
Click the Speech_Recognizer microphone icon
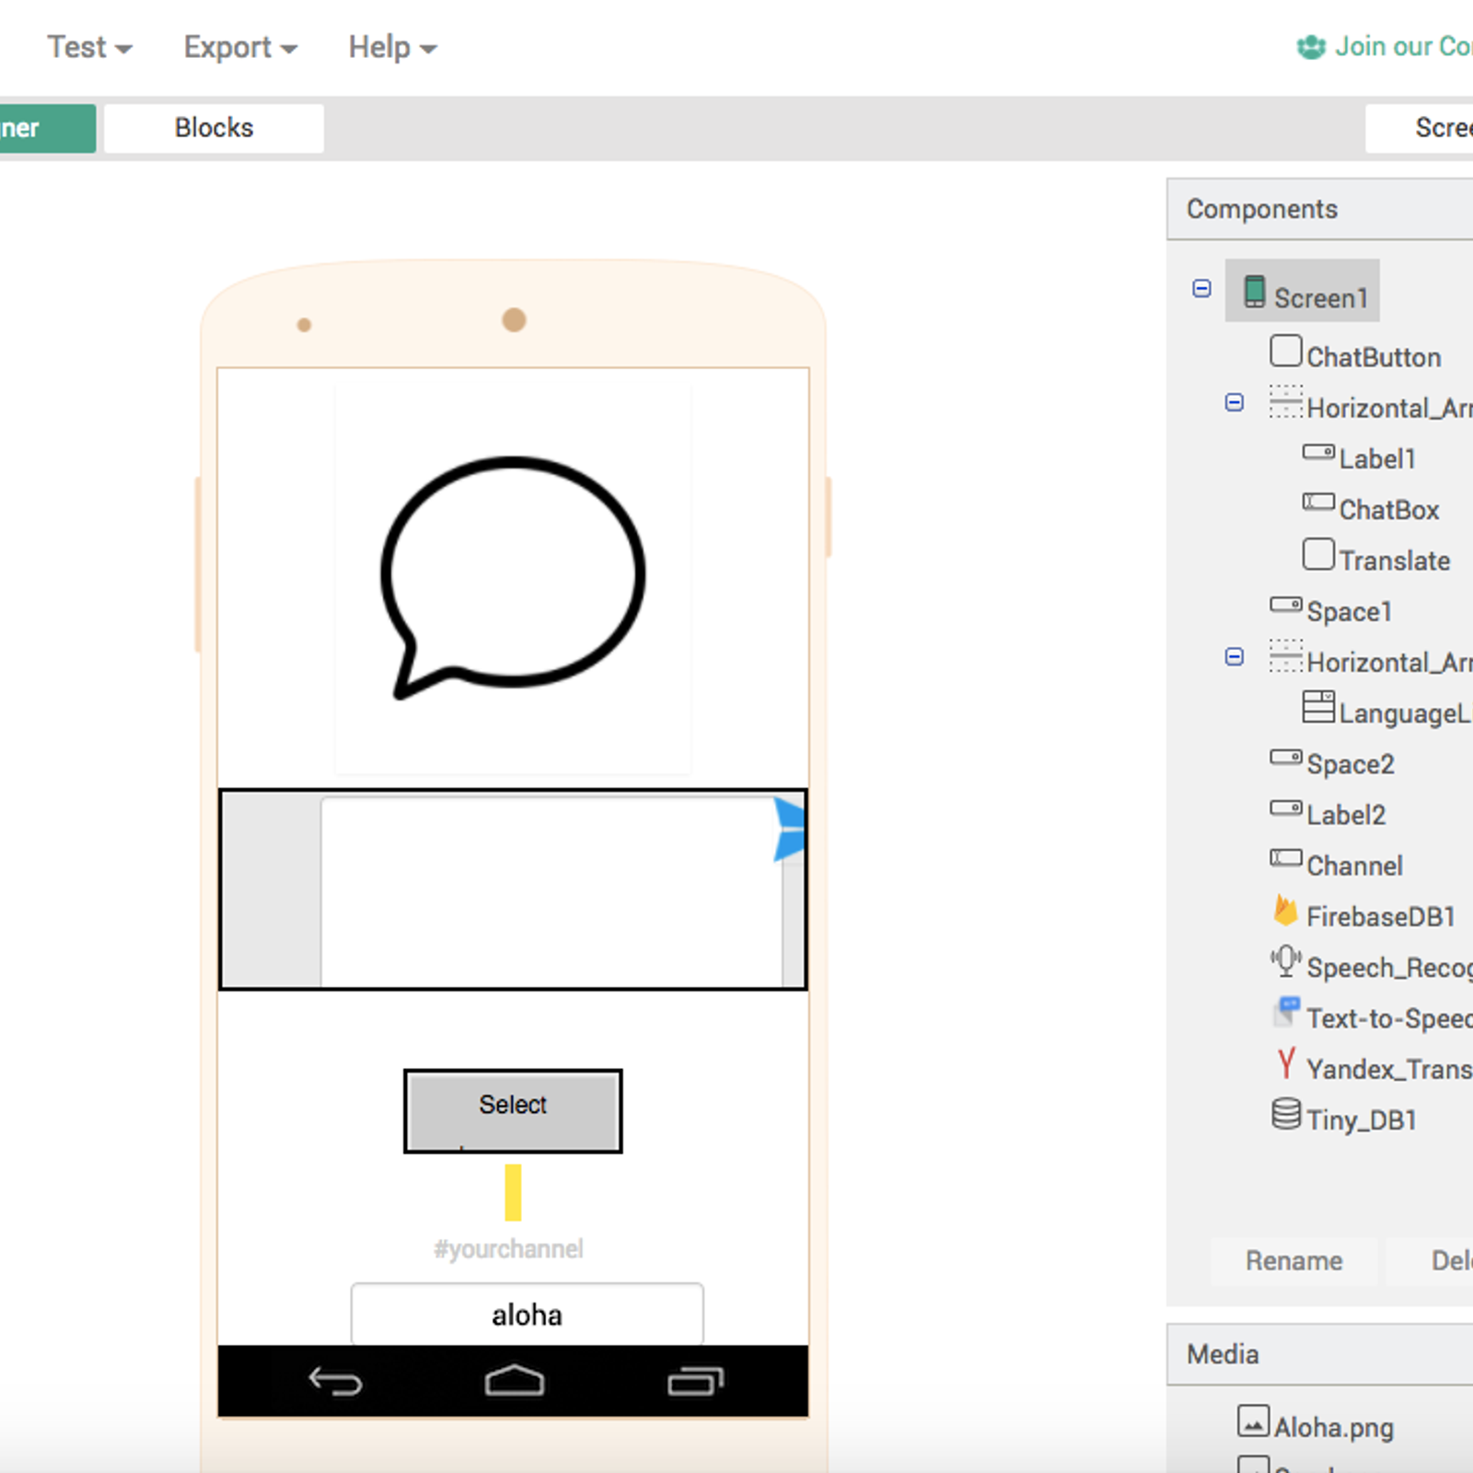tap(1286, 961)
